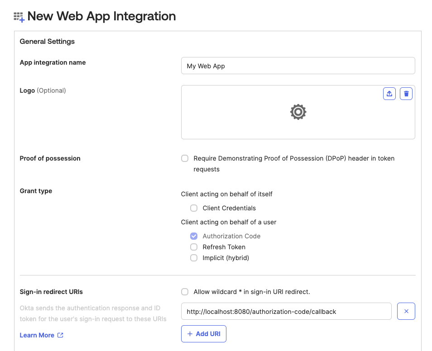The image size is (432, 351).
Task: Click the gear logo placeholder image
Action: point(298,112)
